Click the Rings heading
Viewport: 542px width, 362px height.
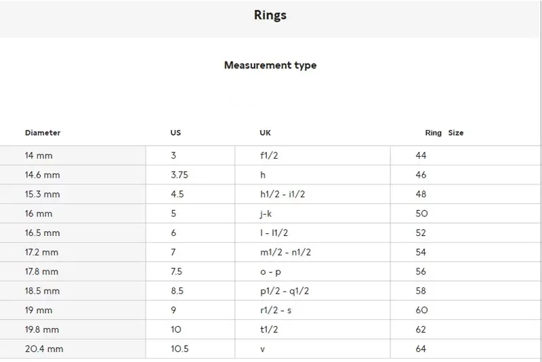click(x=270, y=15)
